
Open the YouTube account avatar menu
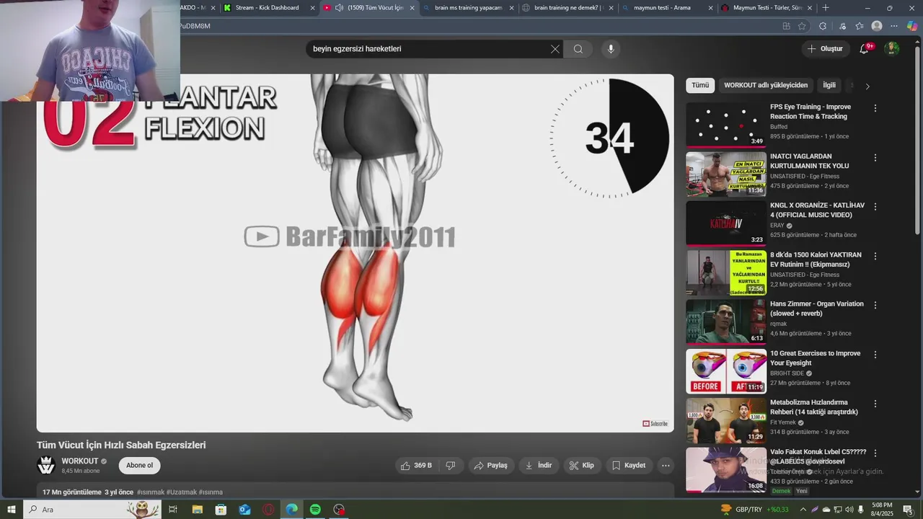coord(892,48)
